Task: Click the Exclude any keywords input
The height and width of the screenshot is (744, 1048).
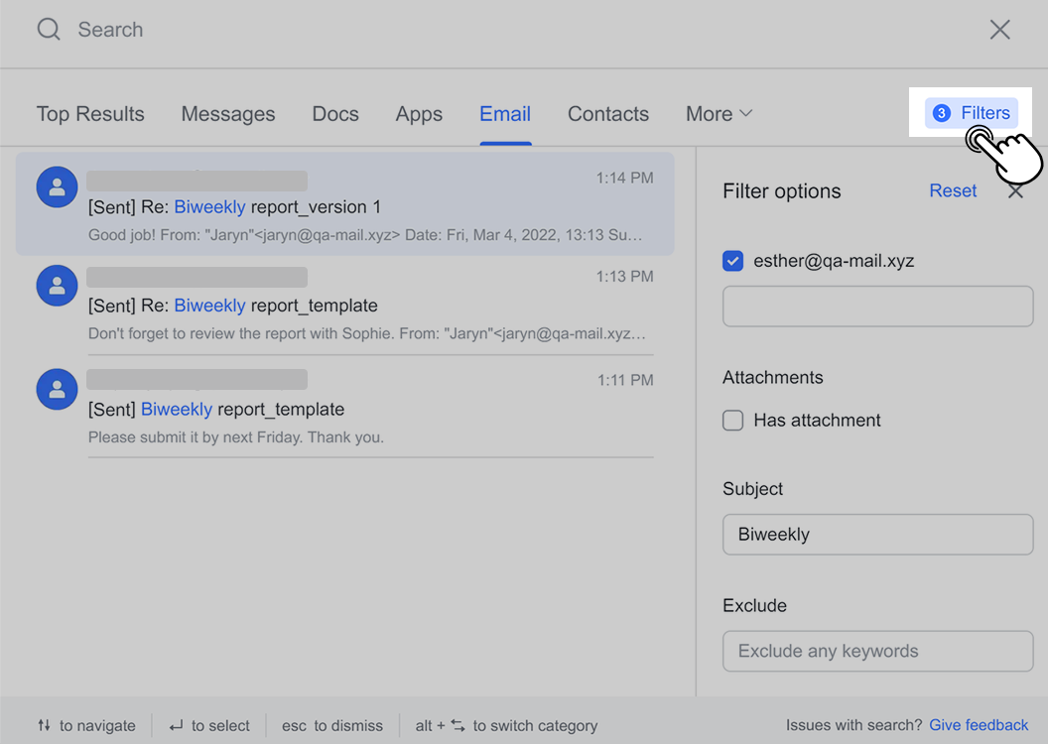Action: point(877,651)
